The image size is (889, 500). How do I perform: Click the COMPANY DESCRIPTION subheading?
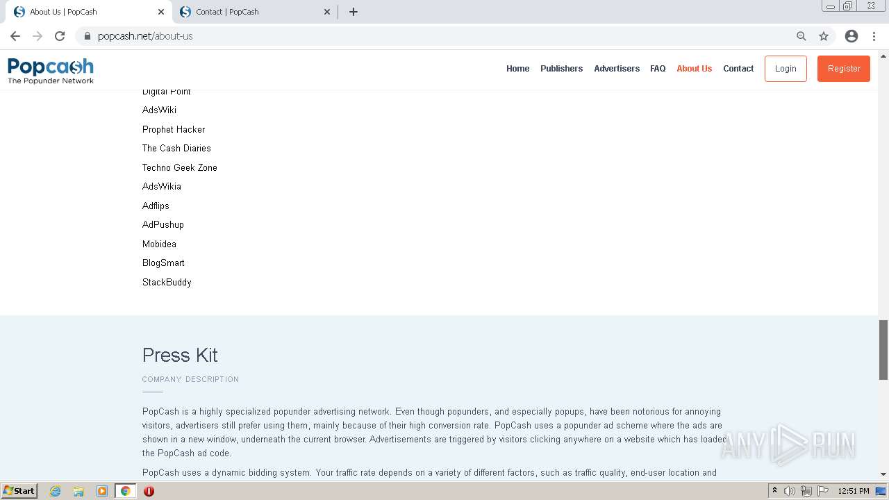click(190, 379)
